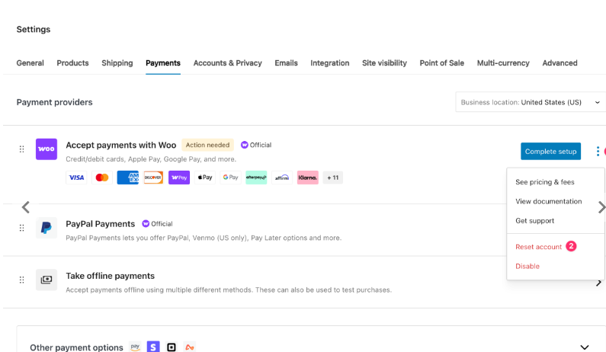Grab the PayPal Payments drag handle
The width and height of the screenshot is (606, 352).
point(21,228)
